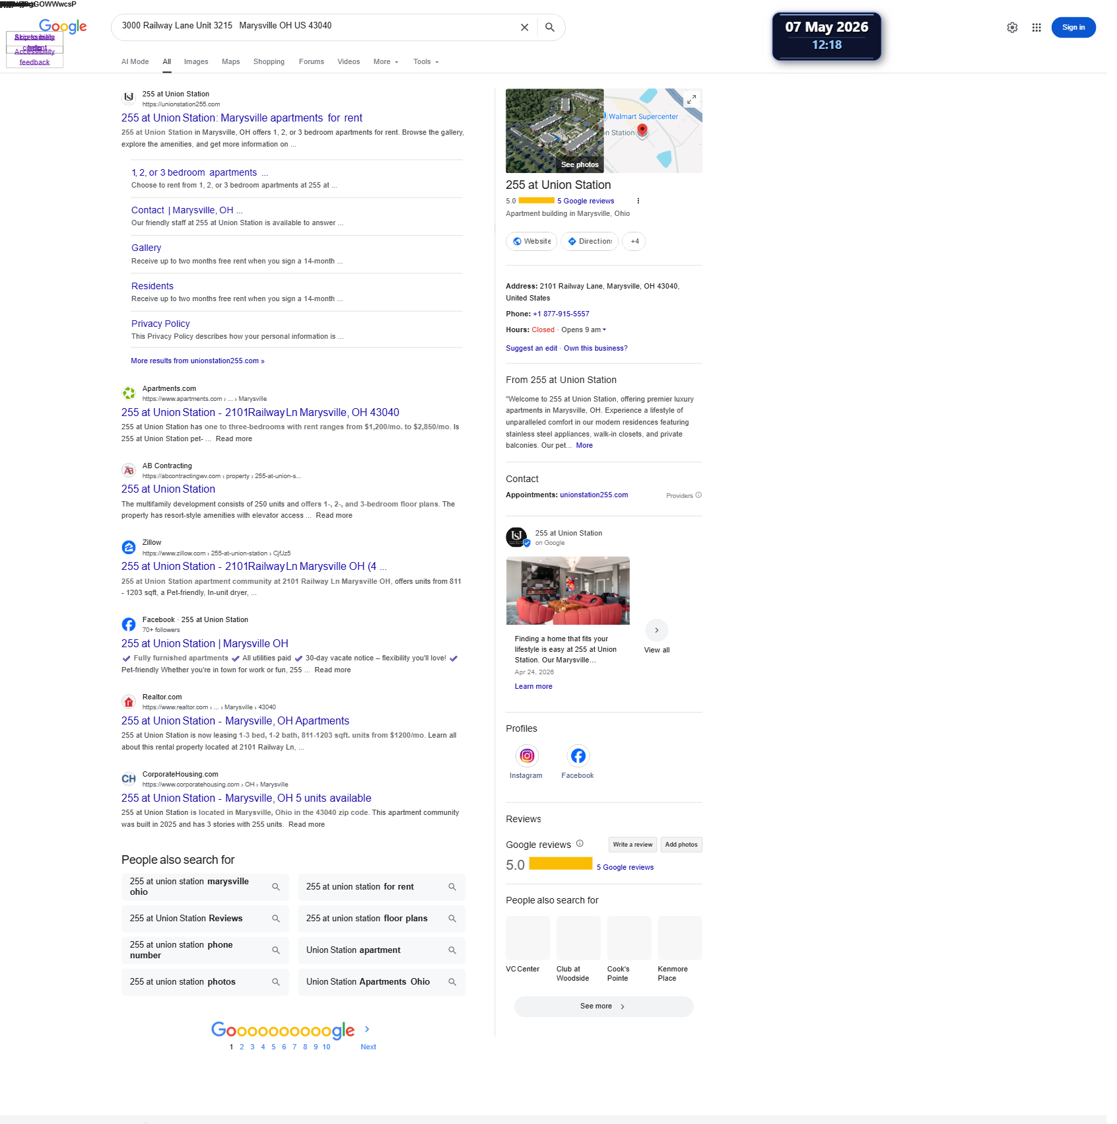The height and width of the screenshot is (1124, 1117).
Task: Click the Directions button
Action: [590, 242]
